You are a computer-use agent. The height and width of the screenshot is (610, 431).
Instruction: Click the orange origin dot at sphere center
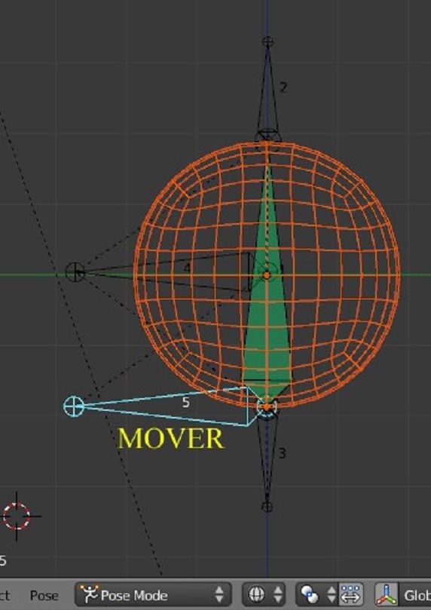pos(267,275)
